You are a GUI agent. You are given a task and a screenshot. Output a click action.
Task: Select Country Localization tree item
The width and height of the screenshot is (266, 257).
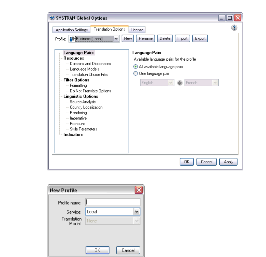(x=86, y=107)
